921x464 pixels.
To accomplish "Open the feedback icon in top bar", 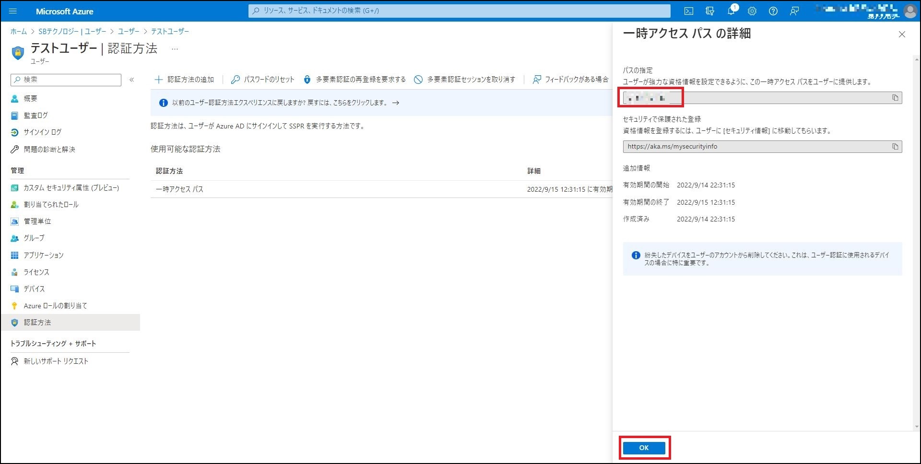I will (794, 11).
